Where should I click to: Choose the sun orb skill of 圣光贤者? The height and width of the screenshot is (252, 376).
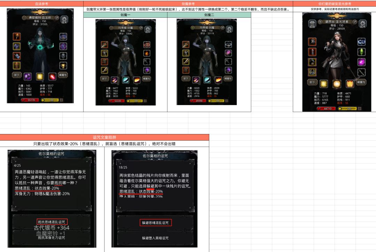337,84
